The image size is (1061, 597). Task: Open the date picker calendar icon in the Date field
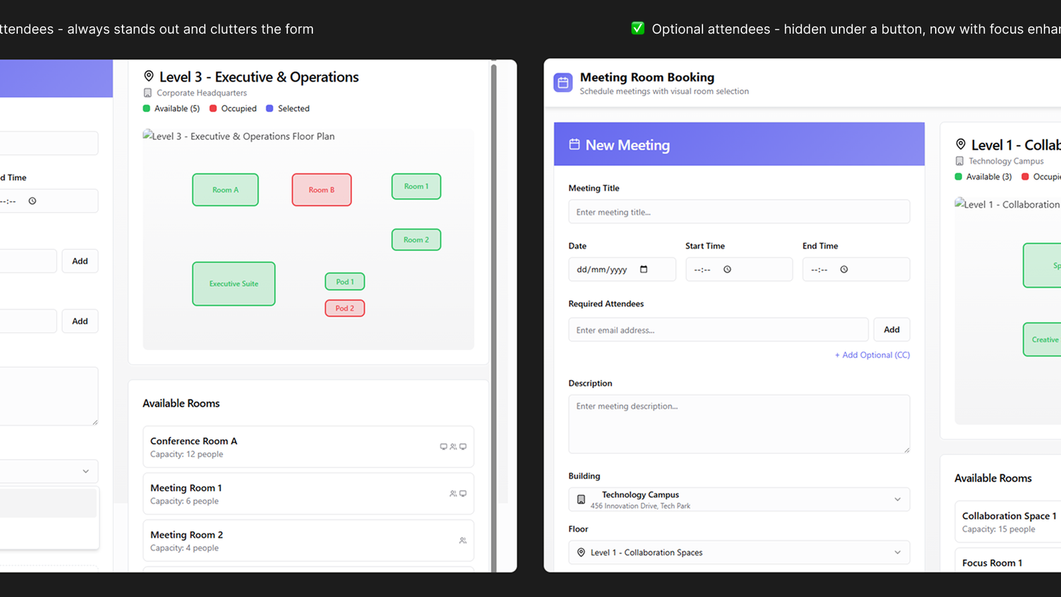[643, 269]
